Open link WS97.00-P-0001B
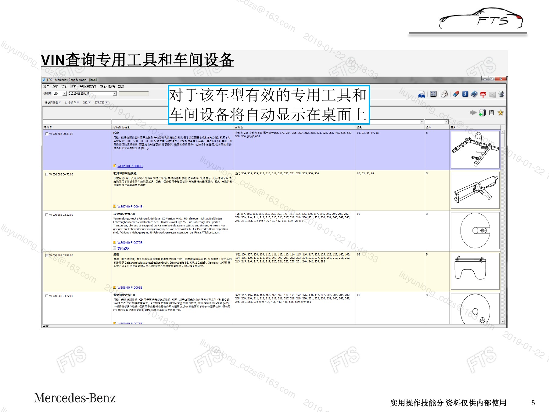 [130, 207]
